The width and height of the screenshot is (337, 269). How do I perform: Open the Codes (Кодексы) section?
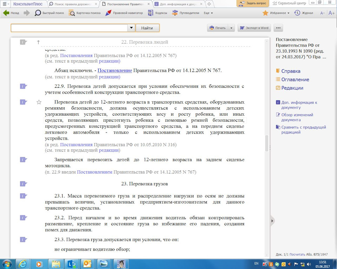(x=158, y=13)
